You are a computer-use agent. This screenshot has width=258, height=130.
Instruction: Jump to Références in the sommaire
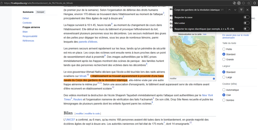[x=28, y=41]
